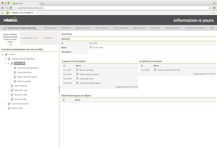Click the icon in Func-0018 row
Viewport: 217px width, 148px height.
pos(77,74)
